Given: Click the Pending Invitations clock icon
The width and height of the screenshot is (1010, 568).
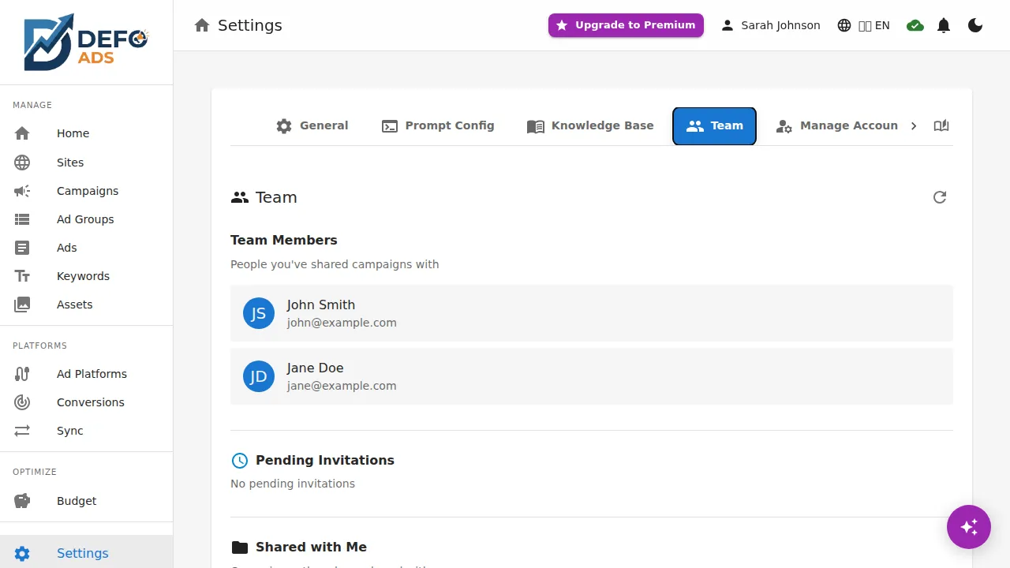Looking at the screenshot, I should (x=239, y=461).
